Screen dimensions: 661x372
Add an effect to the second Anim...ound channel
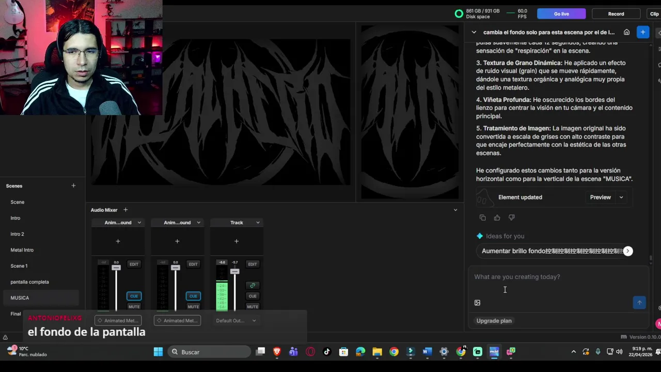[177, 241]
